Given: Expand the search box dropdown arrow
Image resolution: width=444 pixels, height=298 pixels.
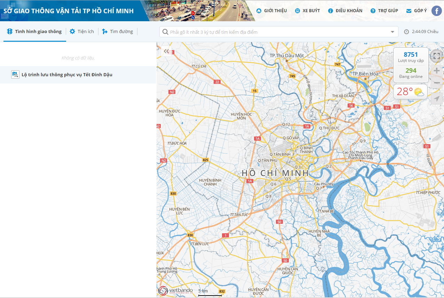Looking at the screenshot, I should coord(393,32).
